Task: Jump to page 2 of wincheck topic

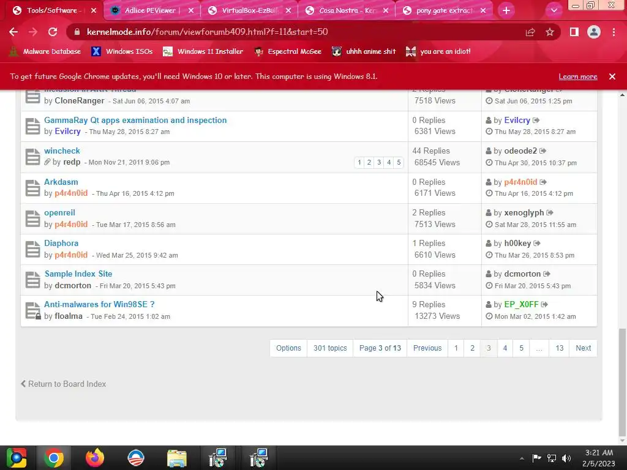Action: pos(369,162)
